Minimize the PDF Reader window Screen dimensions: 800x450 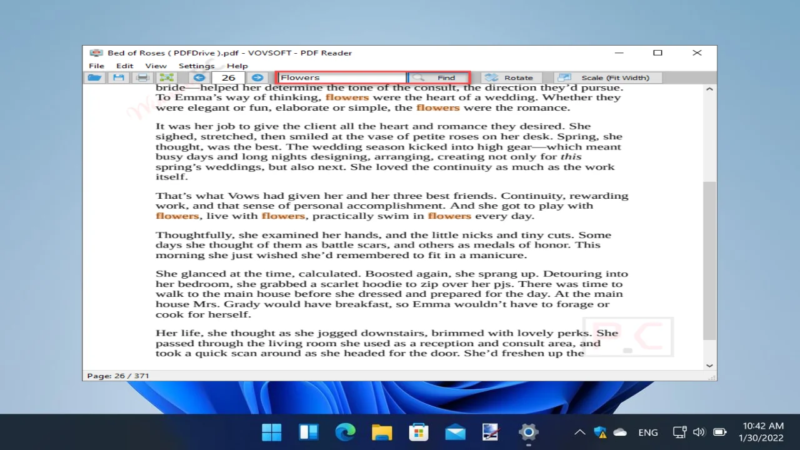[618, 53]
